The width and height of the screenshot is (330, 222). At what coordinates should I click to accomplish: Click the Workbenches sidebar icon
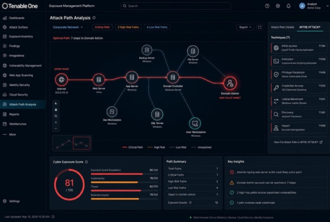pos(5,124)
